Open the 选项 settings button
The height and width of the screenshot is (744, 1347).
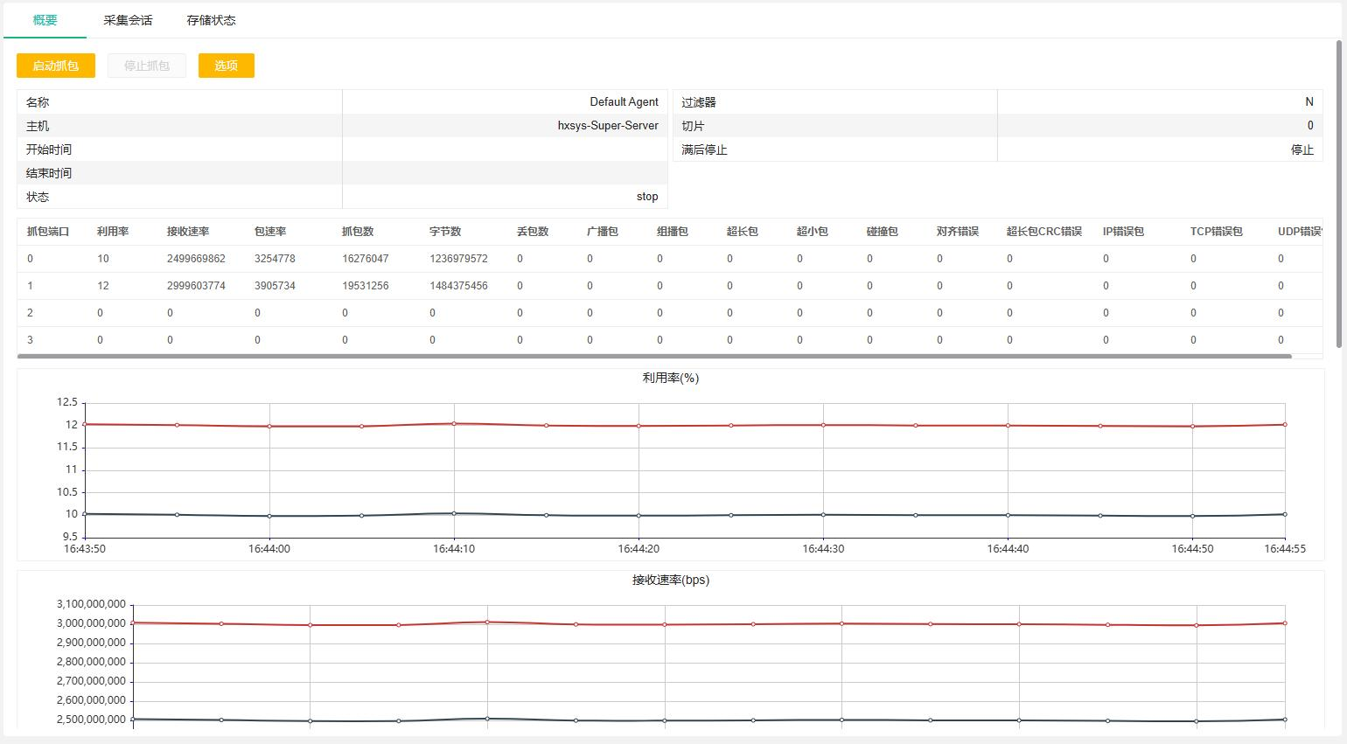pyautogui.click(x=226, y=66)
